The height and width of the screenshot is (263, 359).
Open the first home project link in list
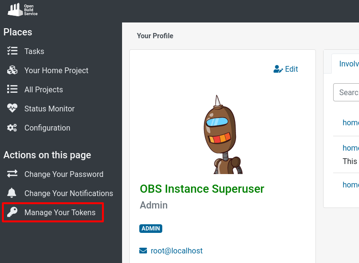point(350,122)
